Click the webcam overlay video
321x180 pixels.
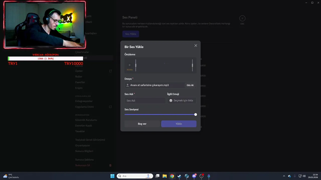pos(45,24)
